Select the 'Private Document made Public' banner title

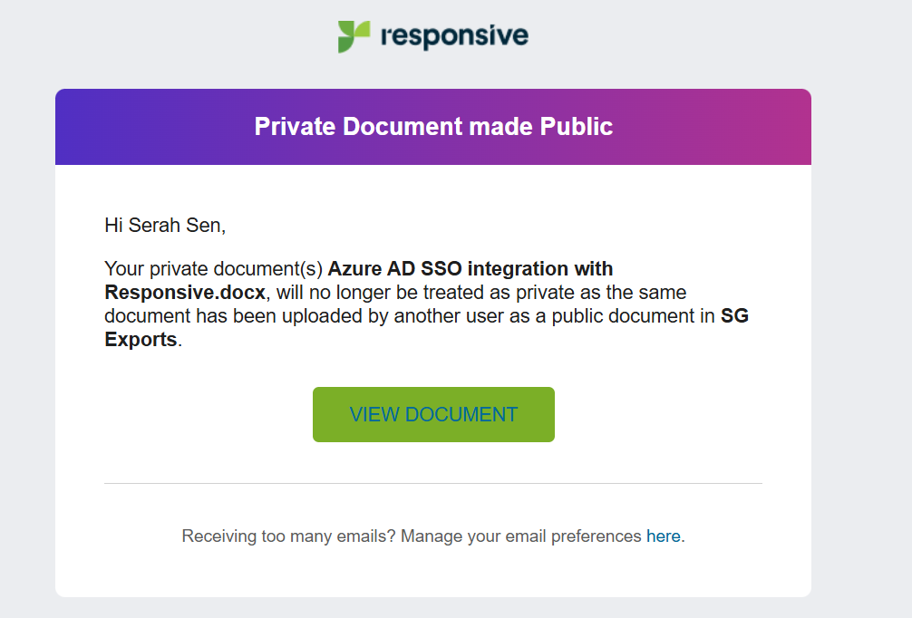(433, 127)
